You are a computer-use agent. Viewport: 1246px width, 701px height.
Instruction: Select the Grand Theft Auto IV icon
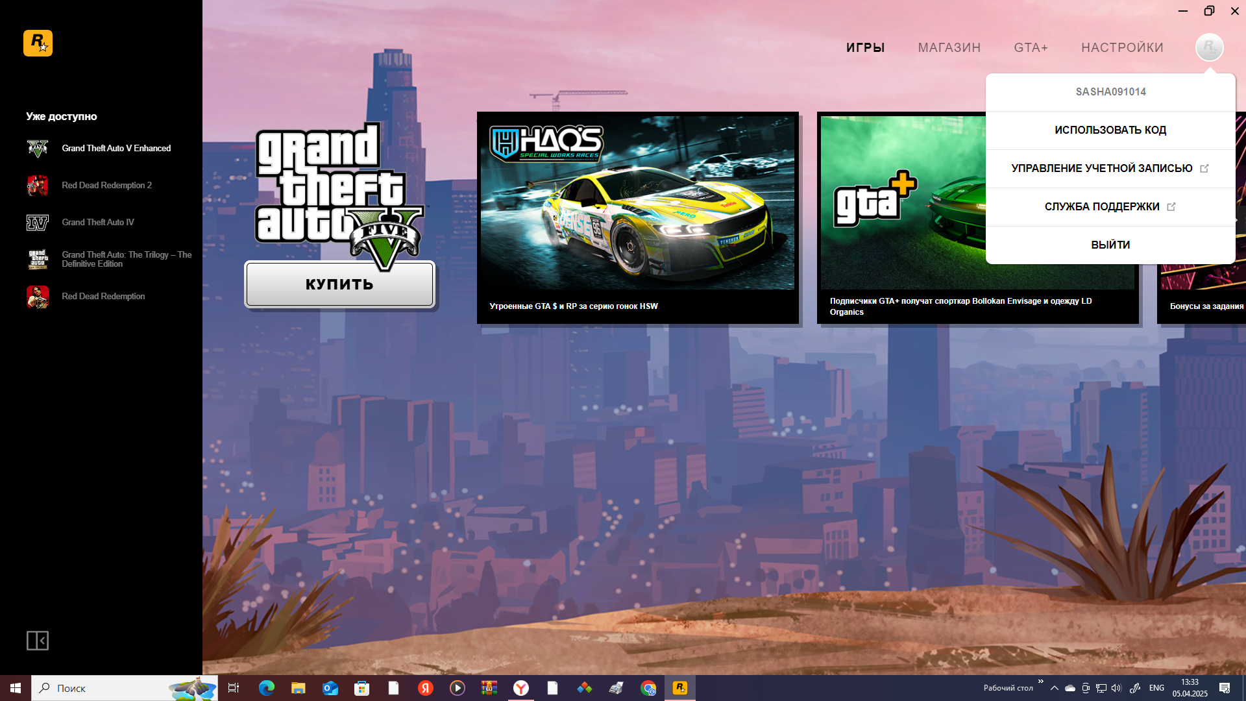point(38,223)
